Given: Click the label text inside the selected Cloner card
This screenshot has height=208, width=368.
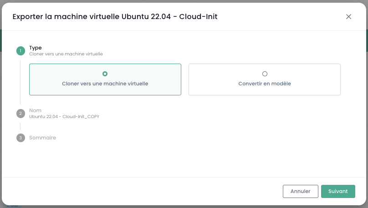Looking at the screenshot, I should click(x=105, y=84).
